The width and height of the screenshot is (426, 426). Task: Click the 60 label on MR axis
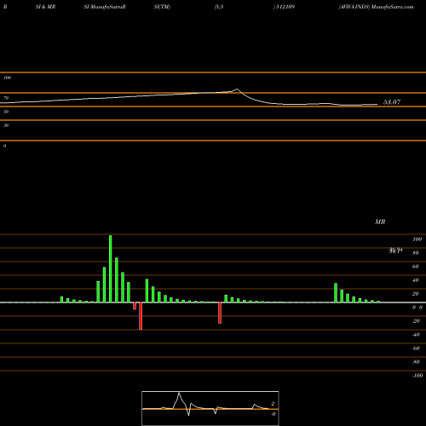(x=416, y=267)
